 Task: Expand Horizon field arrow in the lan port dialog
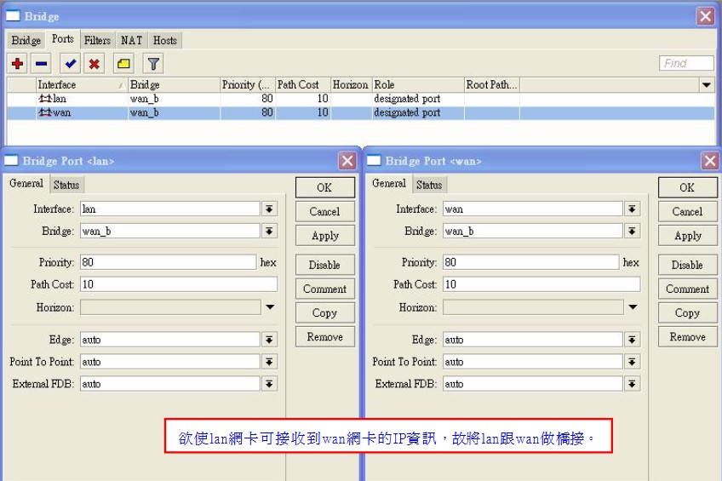coord(270,307)
